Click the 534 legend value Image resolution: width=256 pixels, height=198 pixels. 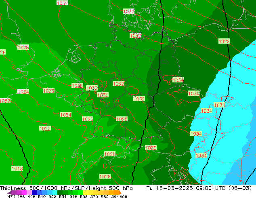tap(63, 196)
